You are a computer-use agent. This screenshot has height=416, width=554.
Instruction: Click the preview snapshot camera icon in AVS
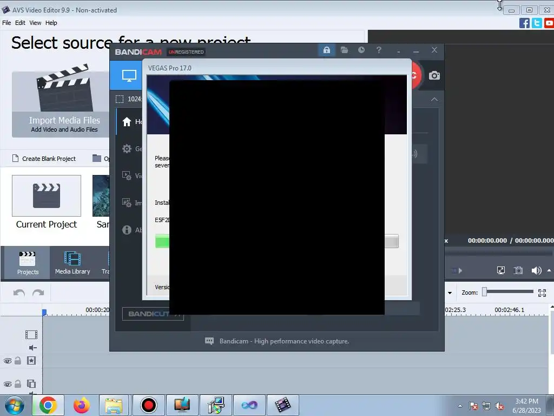pyautogui.click(x=518, y=271)
